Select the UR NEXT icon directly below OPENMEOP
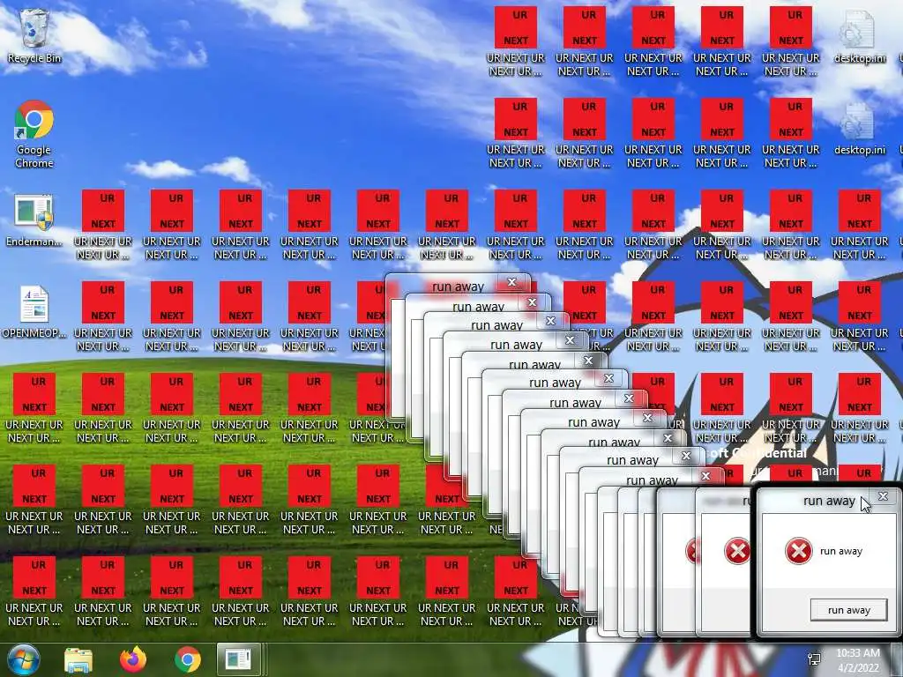Image resolution: width=903 pixels, height=677 pixels. pyautogui.click(x=34, y=409)
